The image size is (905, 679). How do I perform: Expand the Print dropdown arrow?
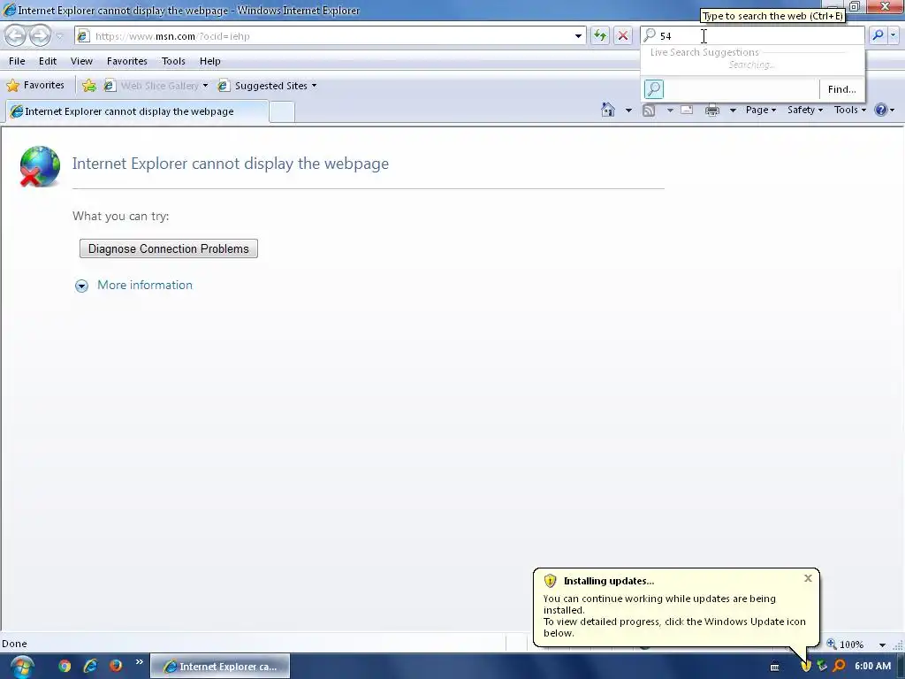(733, 110)
